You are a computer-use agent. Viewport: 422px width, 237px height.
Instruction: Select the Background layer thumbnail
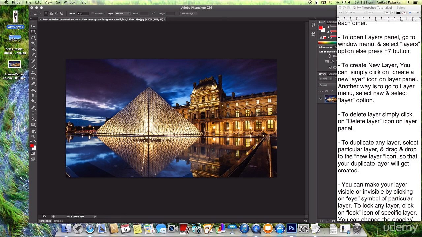click(x=330, y=99)
